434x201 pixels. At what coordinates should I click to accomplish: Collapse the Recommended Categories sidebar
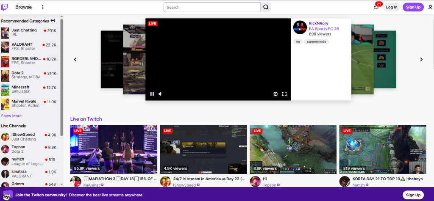tap(53, 21)
